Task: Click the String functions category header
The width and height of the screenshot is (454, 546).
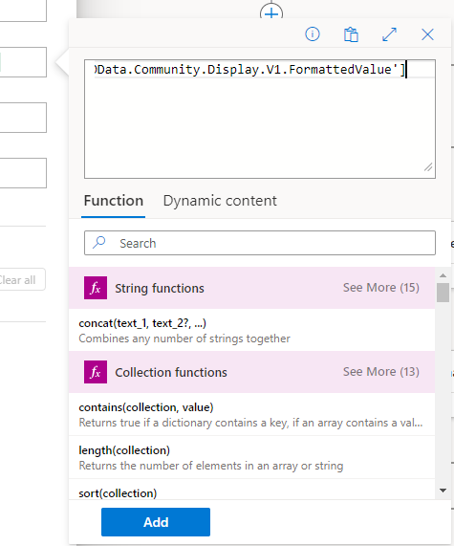Action: (251, 288)
